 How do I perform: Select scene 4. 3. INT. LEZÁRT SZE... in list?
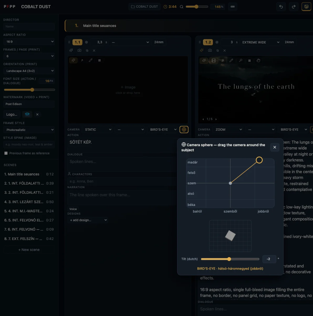pos(29,202)
